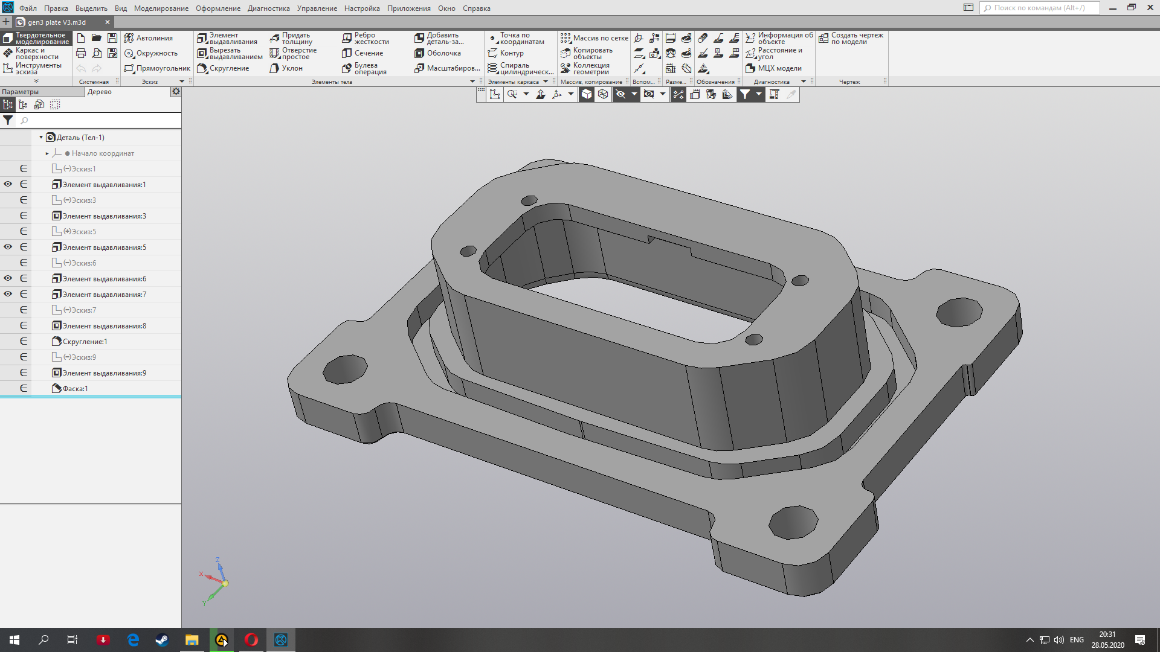
Task: Open the Steam taskbar icon
Action: click(x=162, y=640)
